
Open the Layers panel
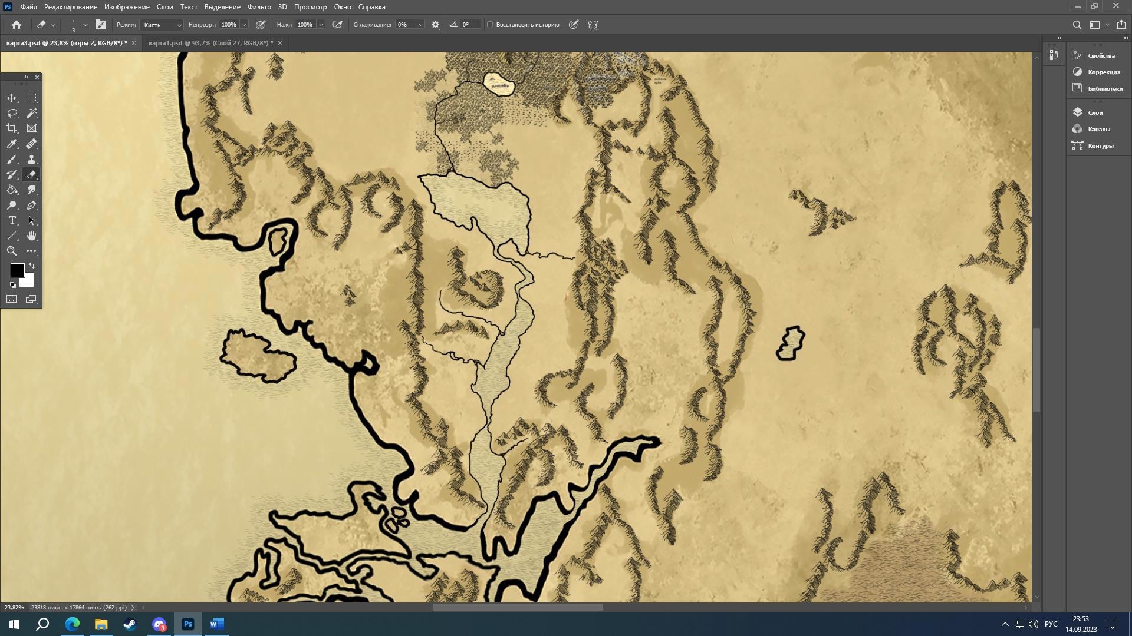pyautogui.click(x=1095, y=112)
